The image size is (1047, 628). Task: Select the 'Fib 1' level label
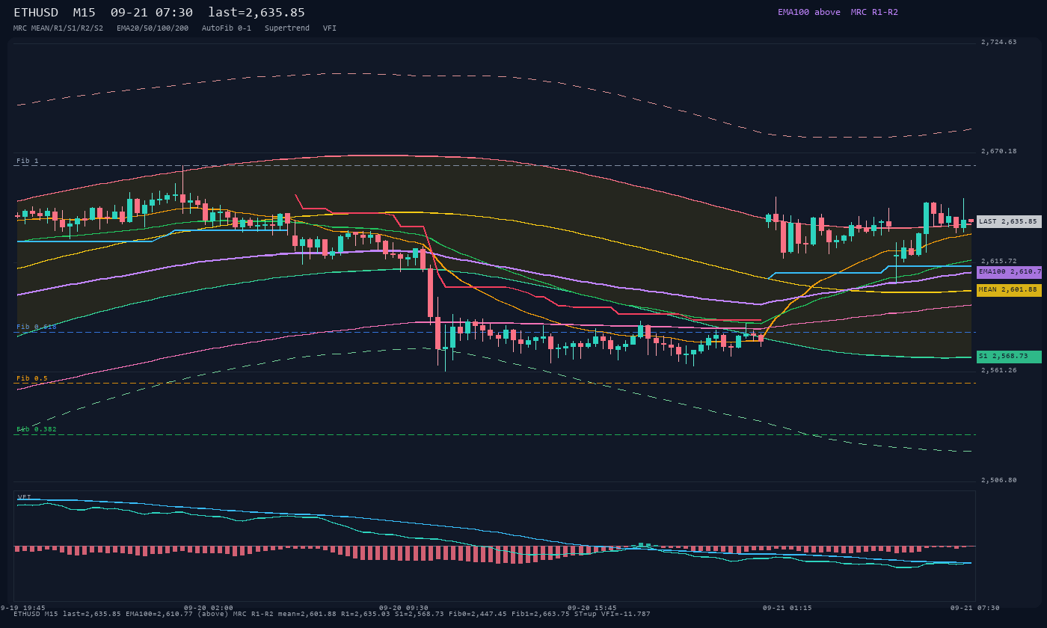[28, 161]
